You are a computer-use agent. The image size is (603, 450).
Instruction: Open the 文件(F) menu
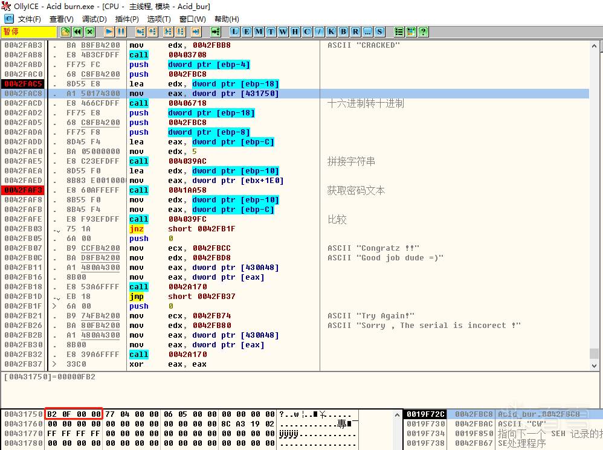pyautogui.click(x=29, y=19)
